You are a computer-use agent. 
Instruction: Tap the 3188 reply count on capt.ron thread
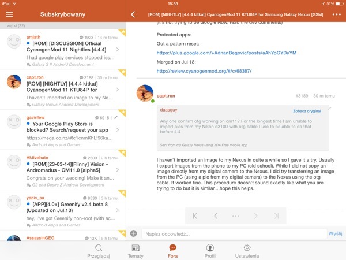[86, 77]
